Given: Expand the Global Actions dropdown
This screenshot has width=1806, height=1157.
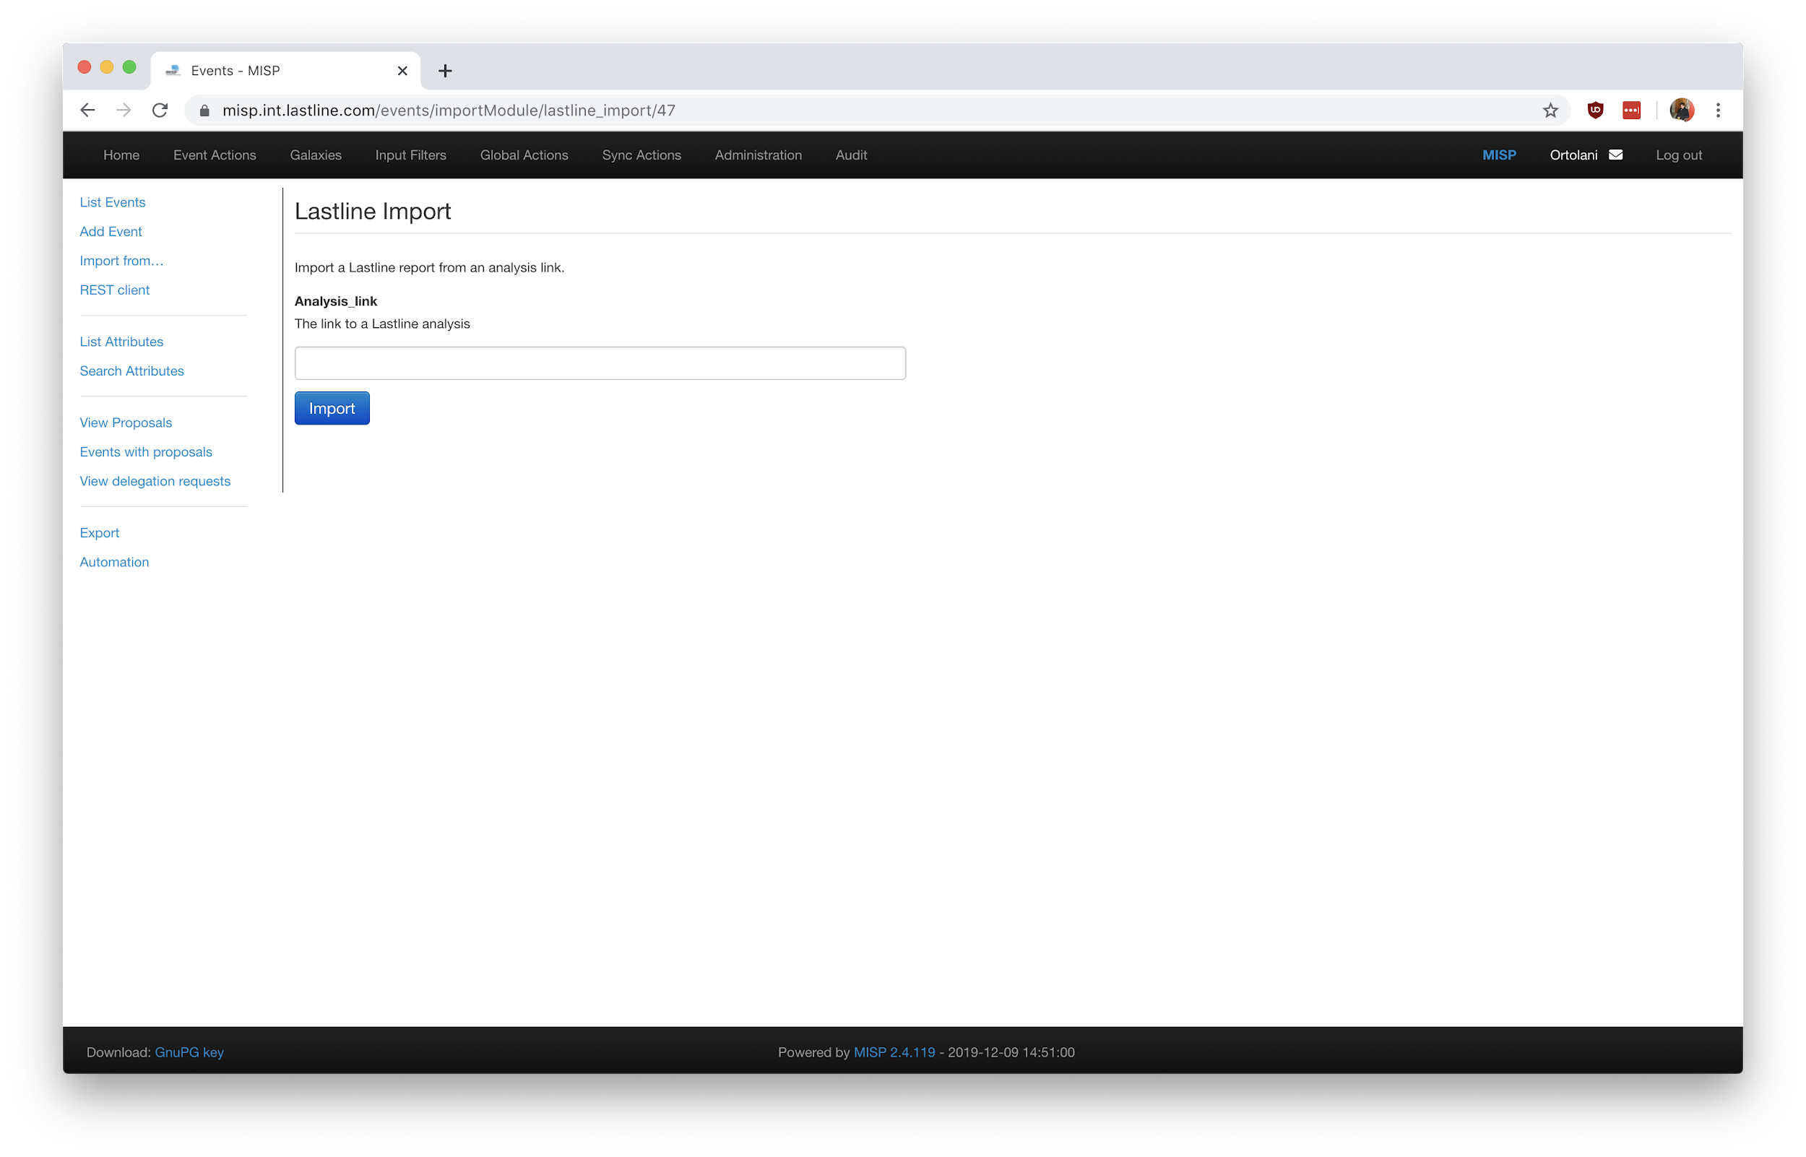Looking at the screenshot, I should (x=522, y=155).
